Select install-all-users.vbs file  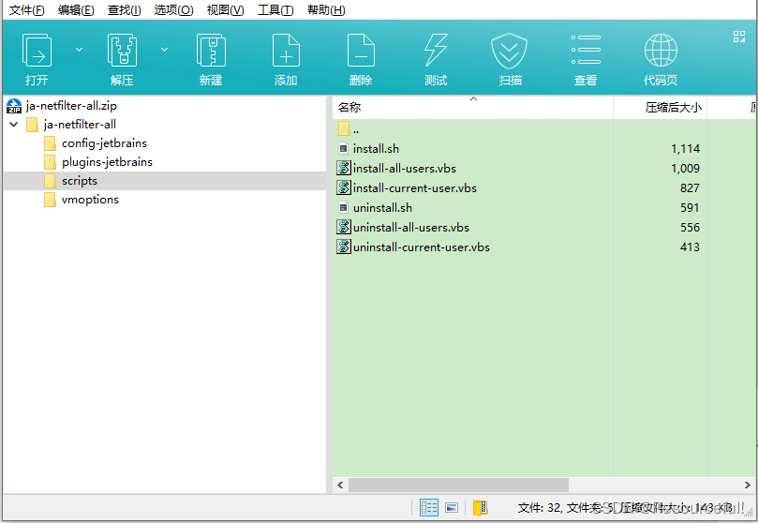click(405, 168)
